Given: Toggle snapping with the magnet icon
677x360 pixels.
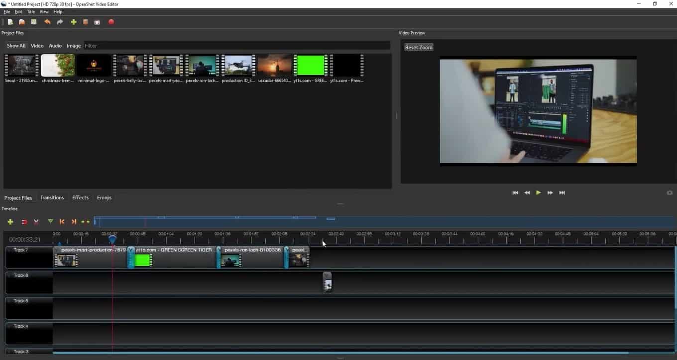Looking at the screenshot, I should pos(24,222).
